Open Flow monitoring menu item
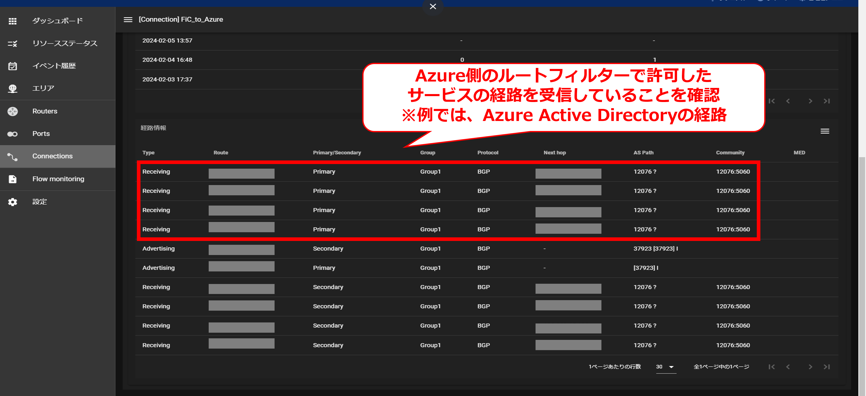The image size is (866, 396). 58,179
